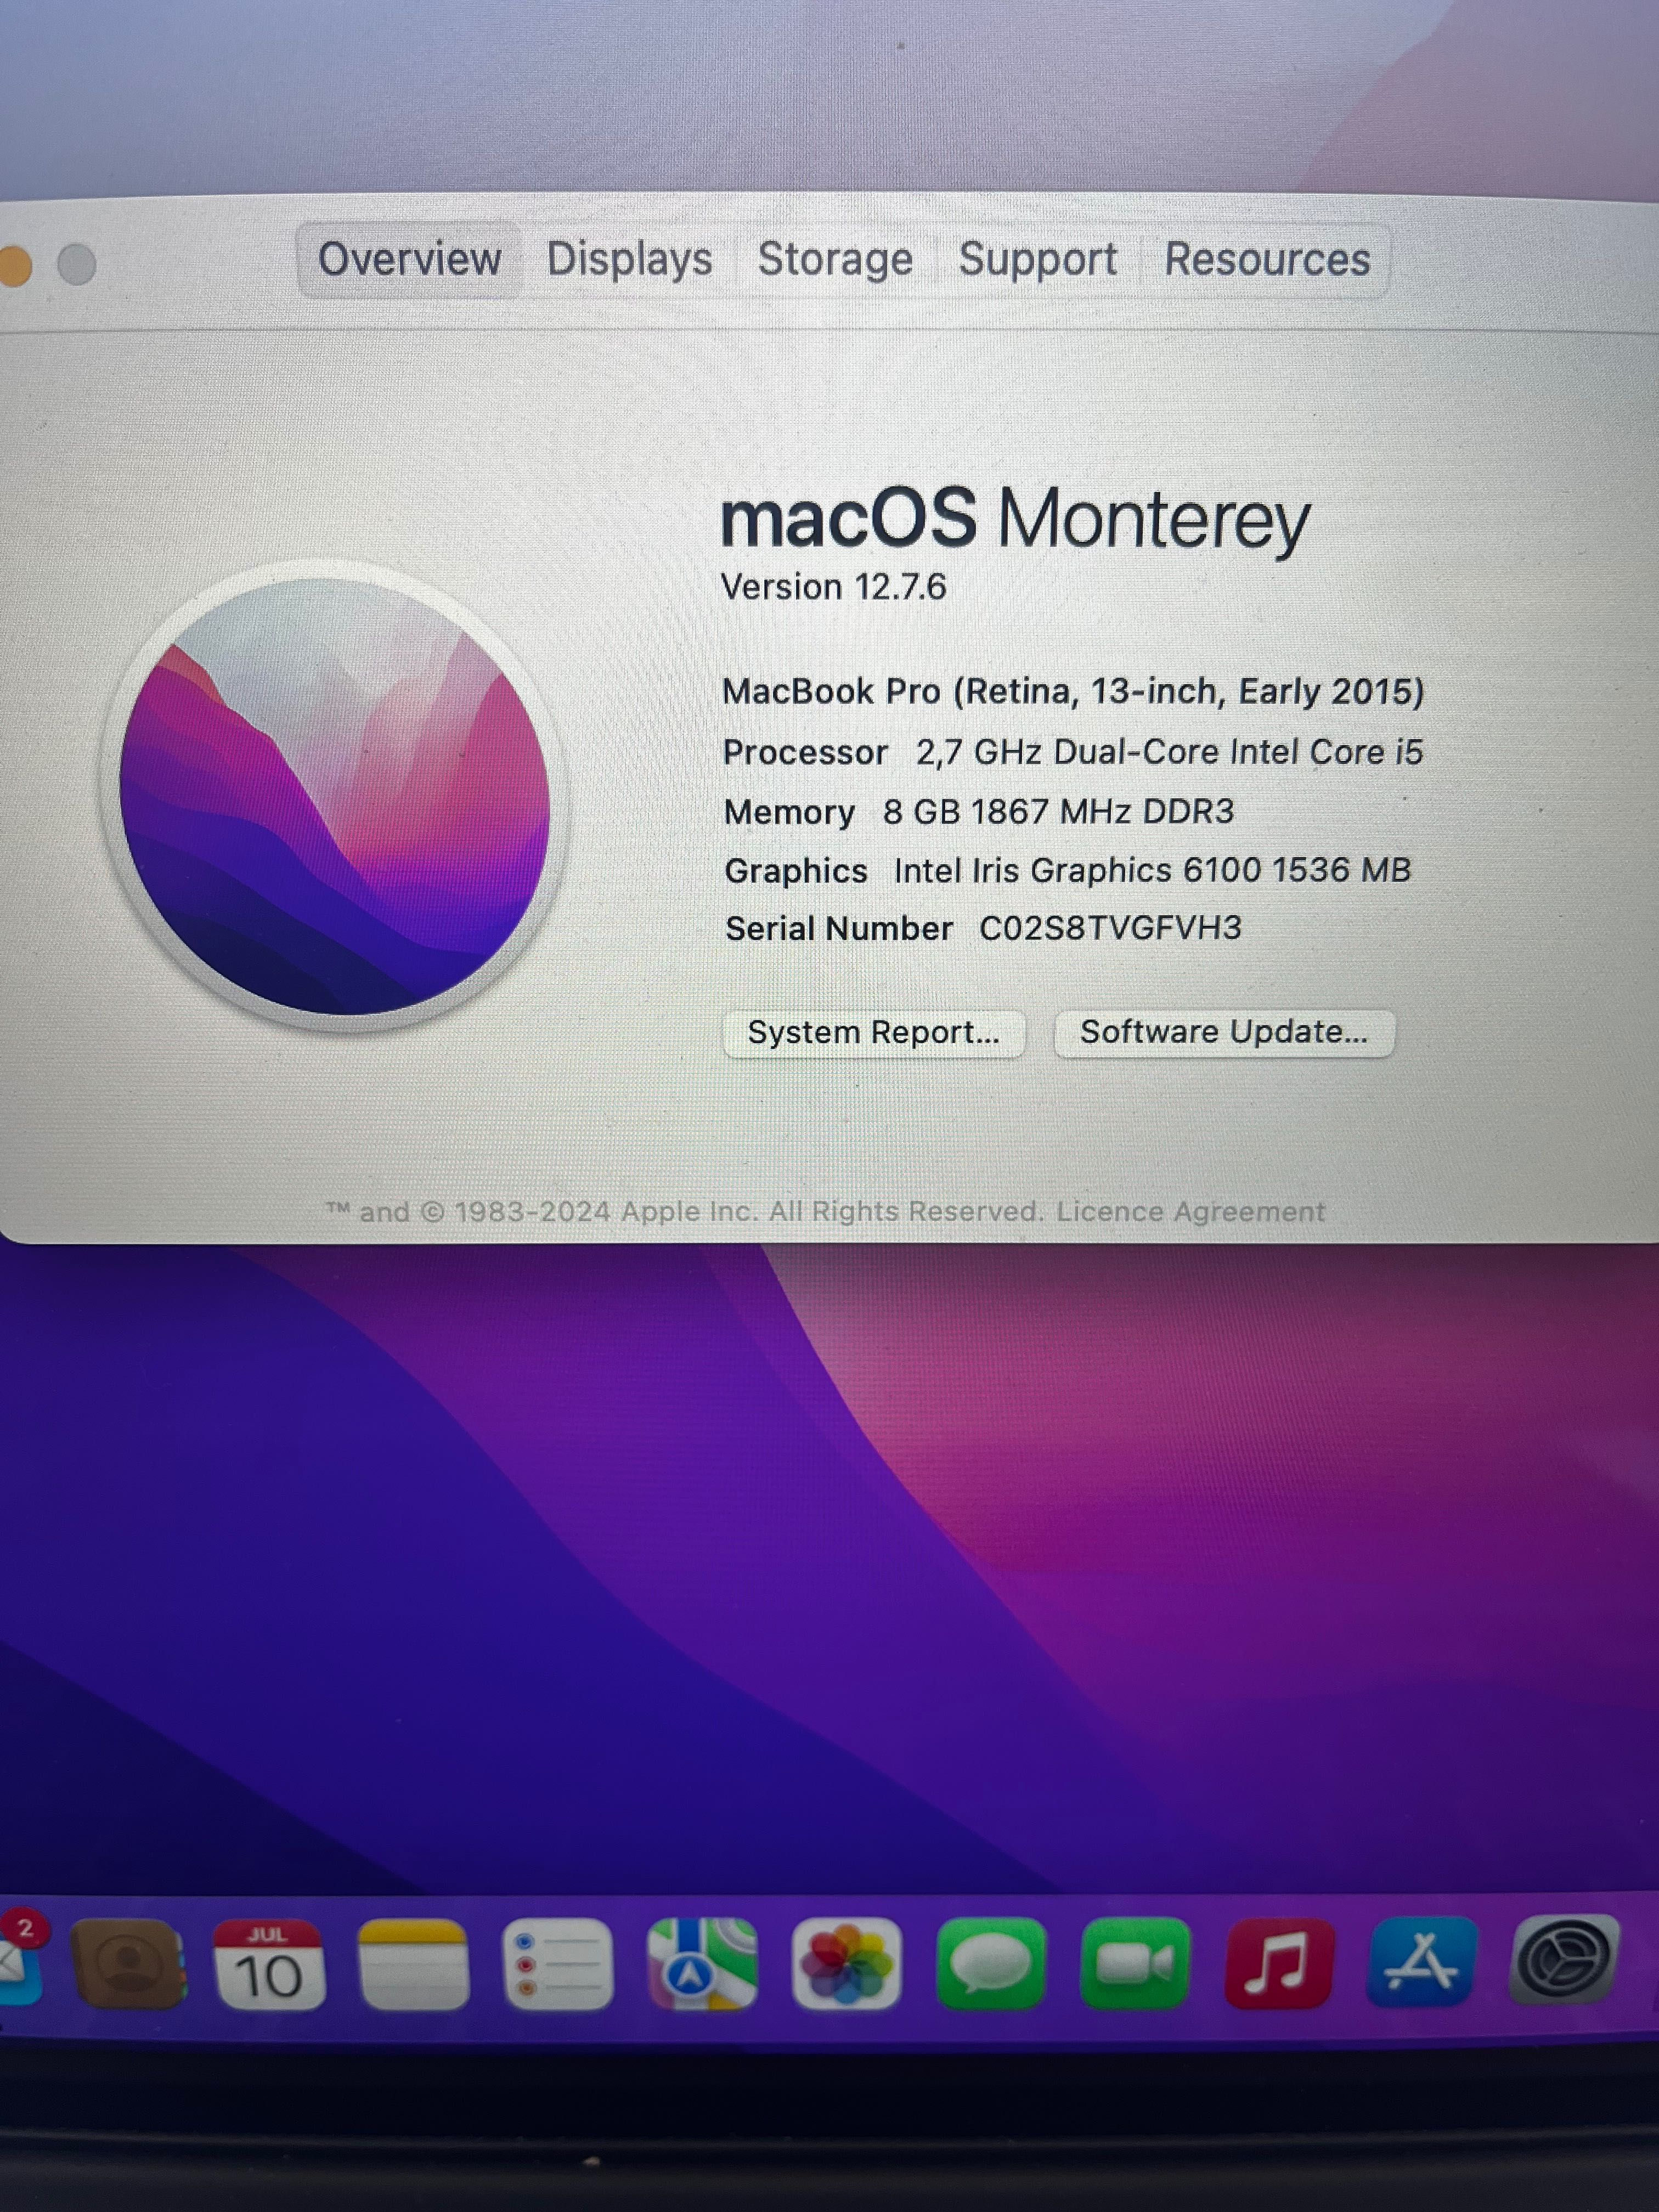Open the Reminders app in the Dock

(557, 1964)
